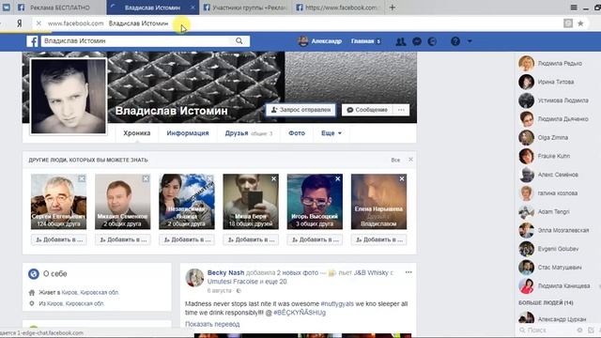
Task: Open the help question mark icon
Action: (455, 41)
